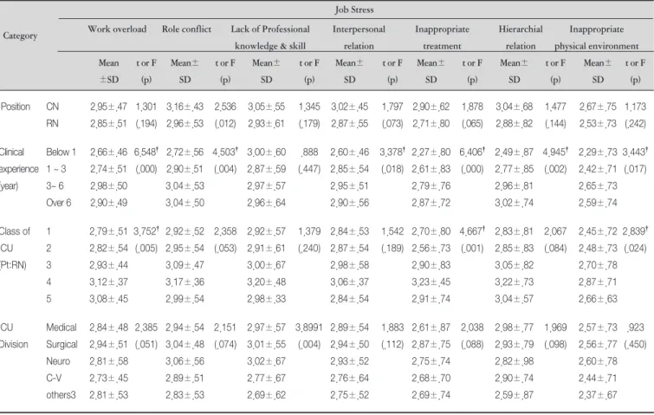Click class 4 inappropriate treatment value "3.23±.45"
Image resolution: width=654 pixels, height=415 pixels.
pos(431,282)
